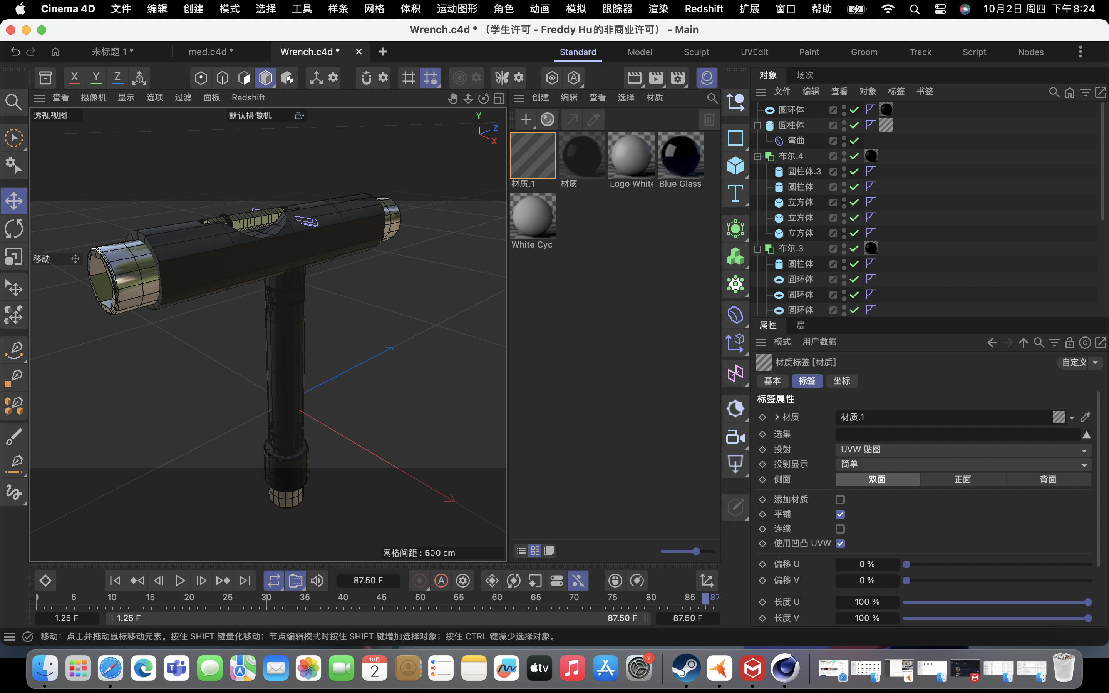
Task: Select the Scale tool
Action: click(14, 257)
